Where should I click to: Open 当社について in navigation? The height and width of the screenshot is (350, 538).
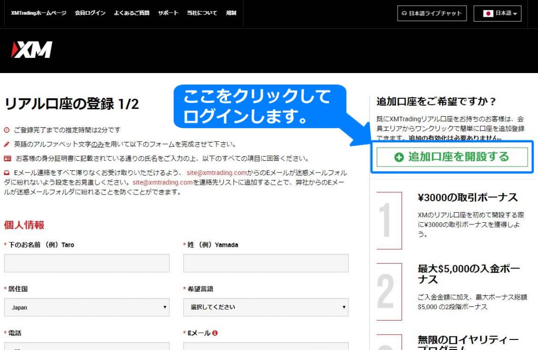(x=202, y=13)
